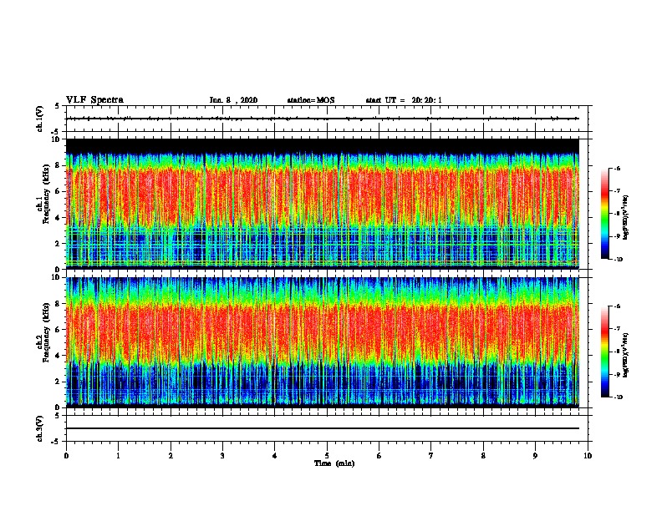Click time axis tick label "4"
This screenshot has height=511, width=662.
275,455
